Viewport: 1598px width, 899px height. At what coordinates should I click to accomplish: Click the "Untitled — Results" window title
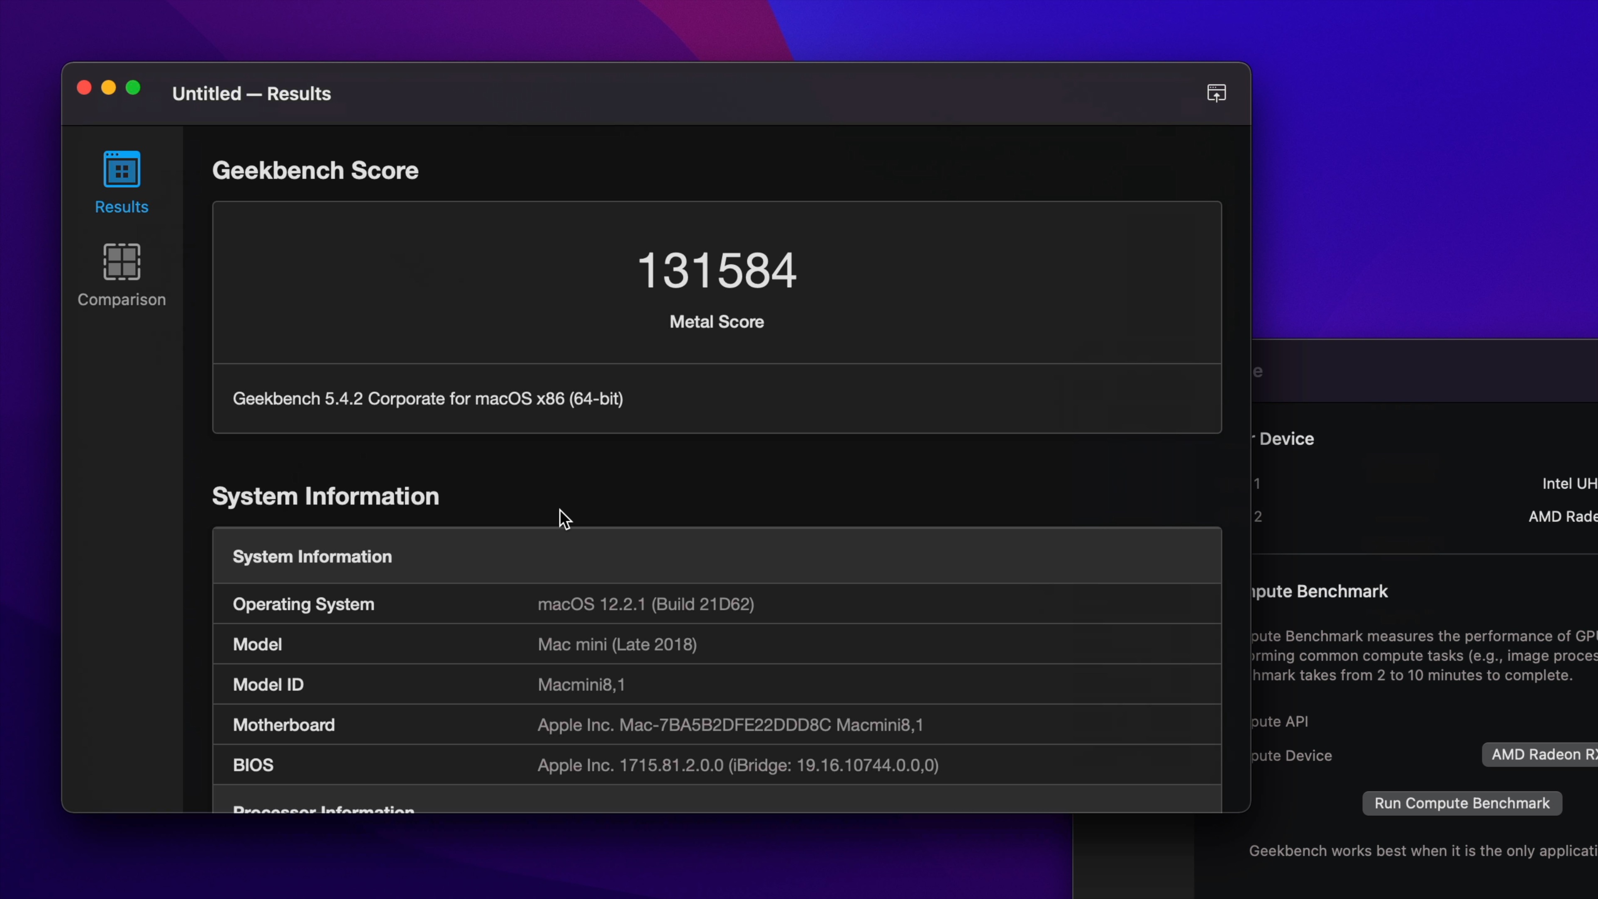click(x=251, y=94)
